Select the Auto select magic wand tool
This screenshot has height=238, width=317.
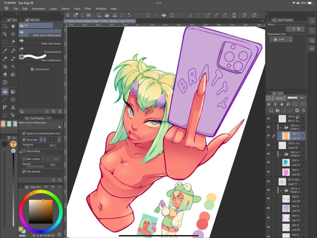(13, 42)
